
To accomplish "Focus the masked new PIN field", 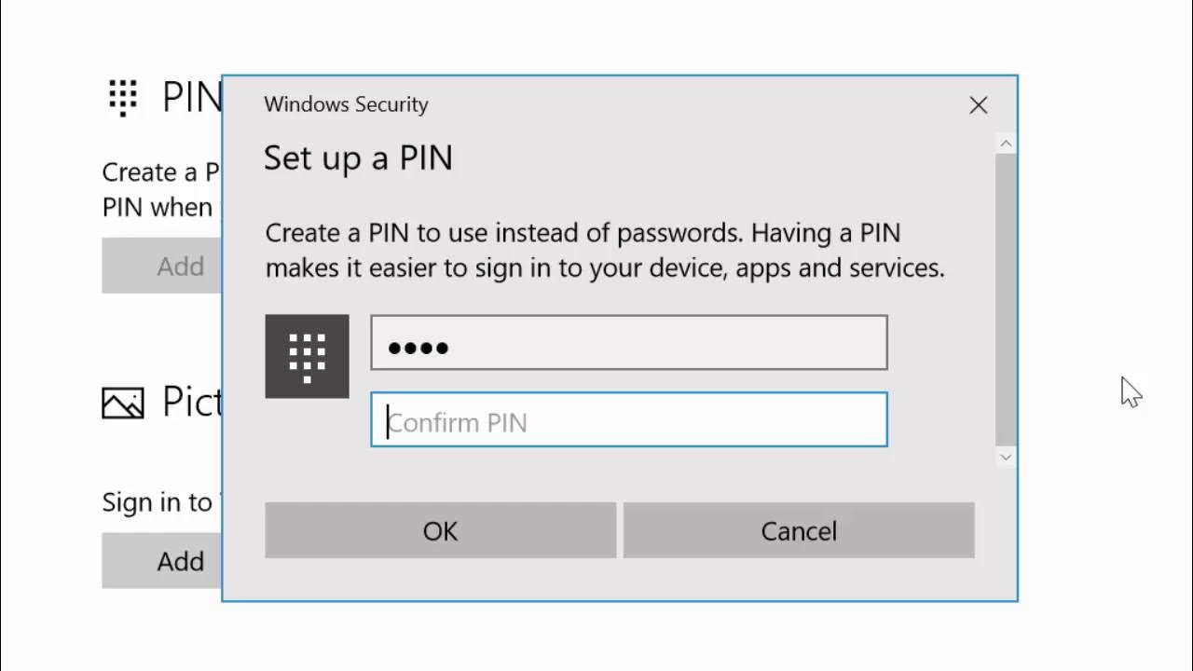I will 629,343.
